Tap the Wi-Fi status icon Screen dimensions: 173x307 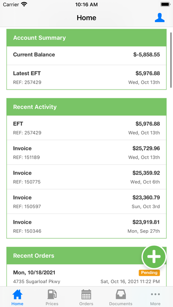pyautogui.click(x=24, y=5)
